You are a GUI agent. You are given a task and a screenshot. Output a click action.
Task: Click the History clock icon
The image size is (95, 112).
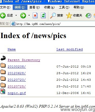[x=88, y=16]
